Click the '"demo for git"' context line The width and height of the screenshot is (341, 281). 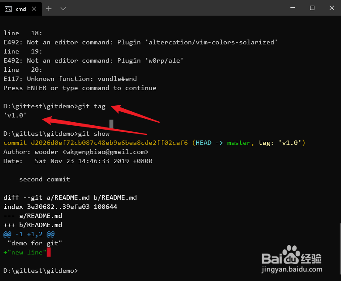pyautogui.click(x=35, y=243)
